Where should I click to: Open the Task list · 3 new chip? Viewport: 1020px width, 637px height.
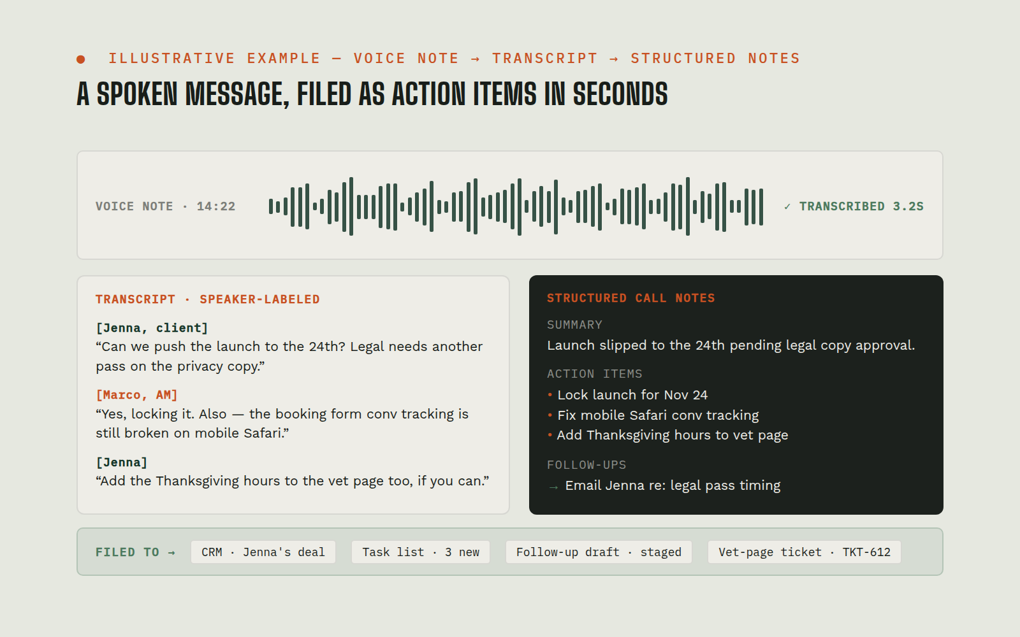[421, 552]
